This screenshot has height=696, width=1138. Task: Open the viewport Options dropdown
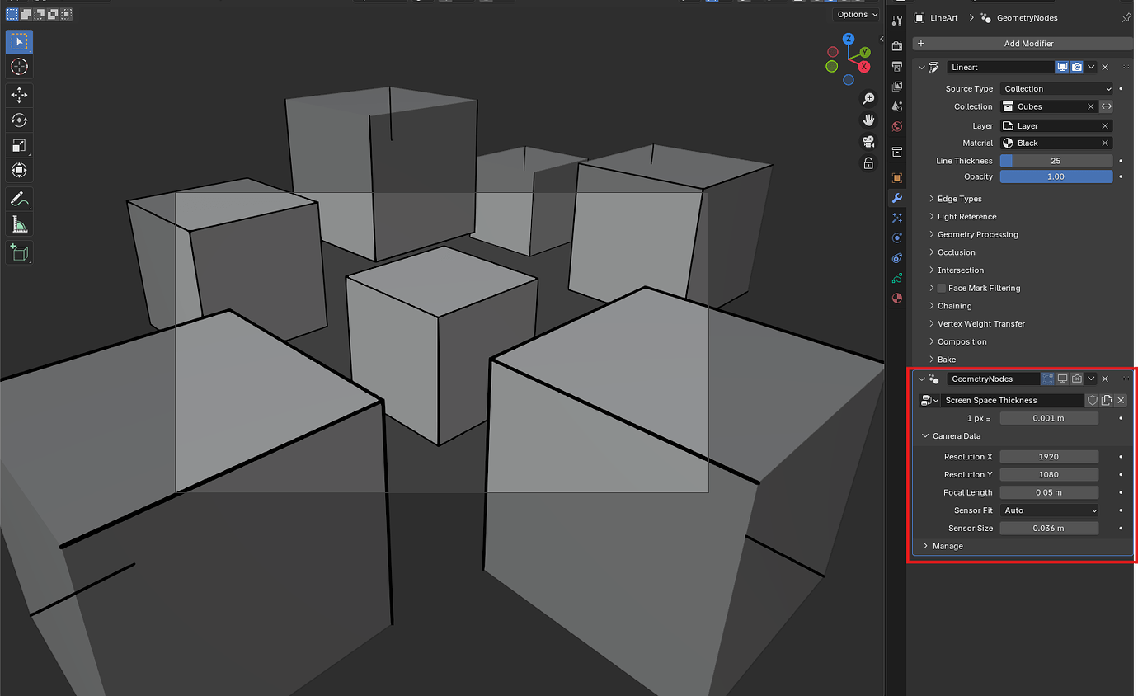pyautogui.click(x=857, y=14)
